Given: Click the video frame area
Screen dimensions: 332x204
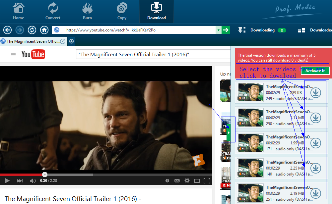Looking at the screenshot, I should (x=106, y=120).
